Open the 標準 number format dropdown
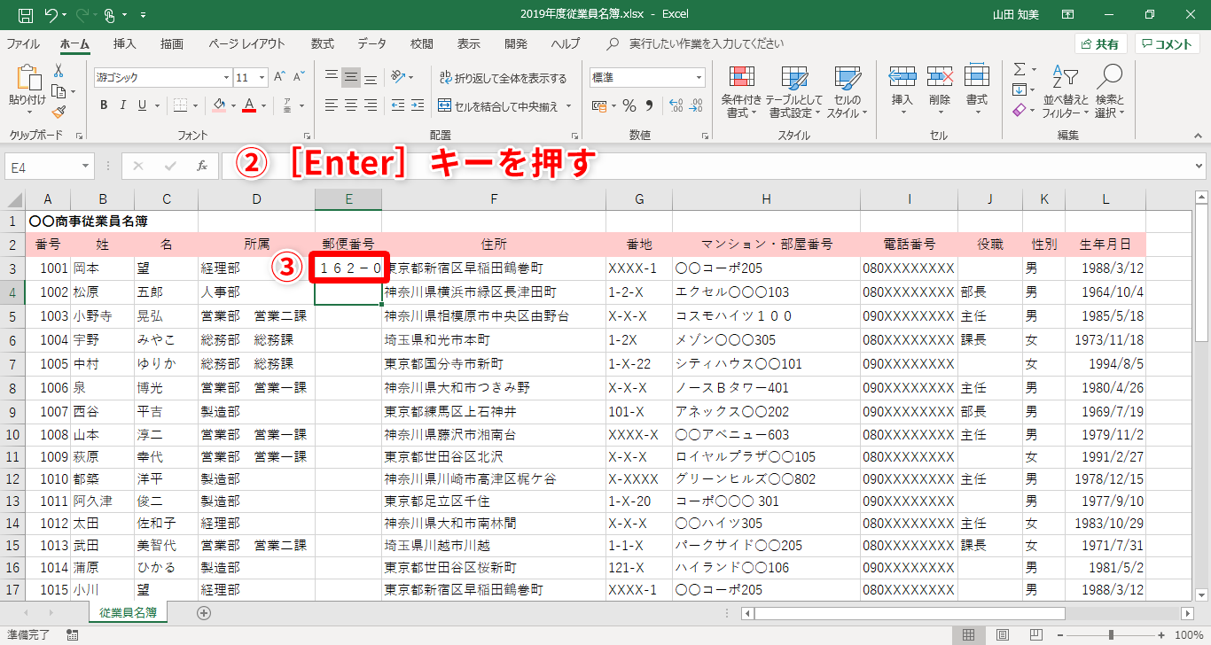The height and width of the screenshot is (645, 1211). [699, 77]
